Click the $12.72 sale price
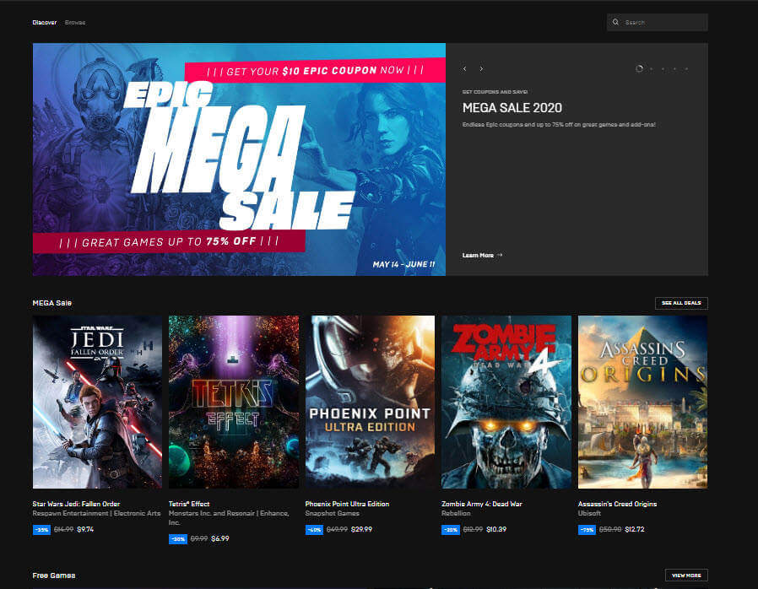758x589 pixels. [x=635, y=530]
